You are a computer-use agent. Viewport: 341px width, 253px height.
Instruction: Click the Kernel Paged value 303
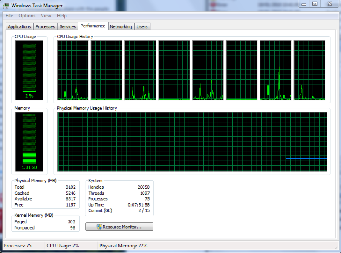[72, 222]
